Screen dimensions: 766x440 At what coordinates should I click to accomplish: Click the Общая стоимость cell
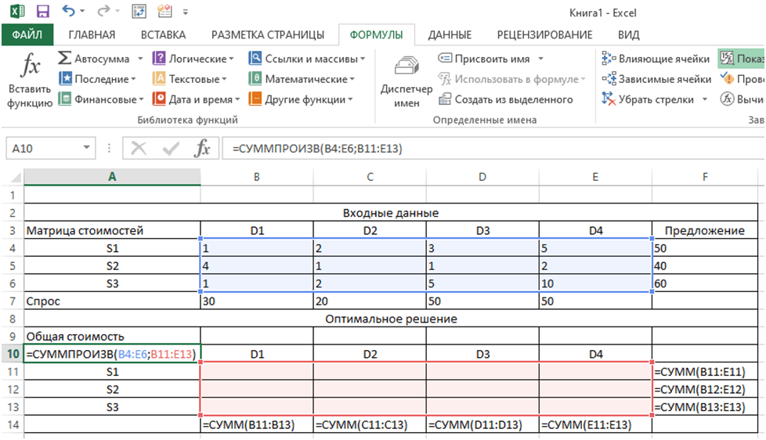pyautogui.click(x=112, y=337)
